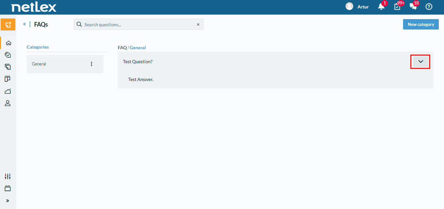This screenshot has width=444, height=209.
Task: Open the chart analytics sidebar icon
Action: tap(8, 91)
